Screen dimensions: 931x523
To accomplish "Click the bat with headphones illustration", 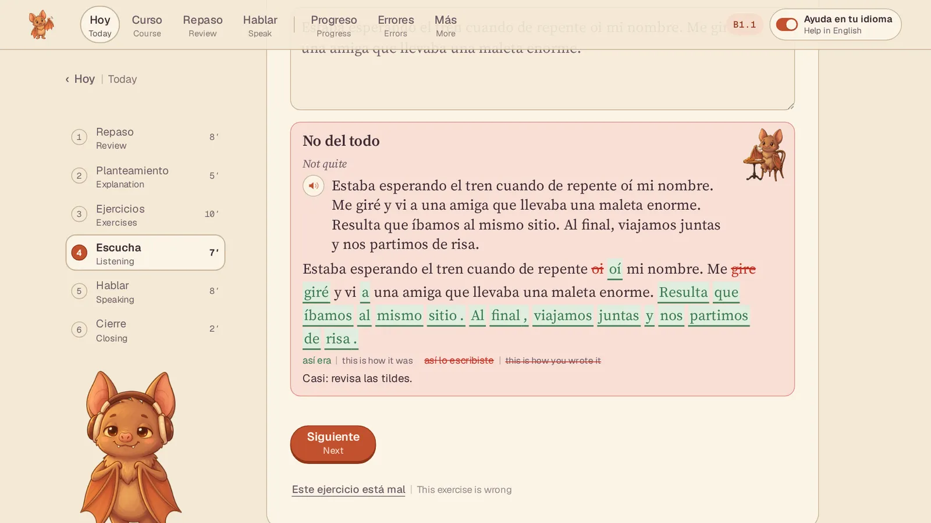I will point(130,446).
